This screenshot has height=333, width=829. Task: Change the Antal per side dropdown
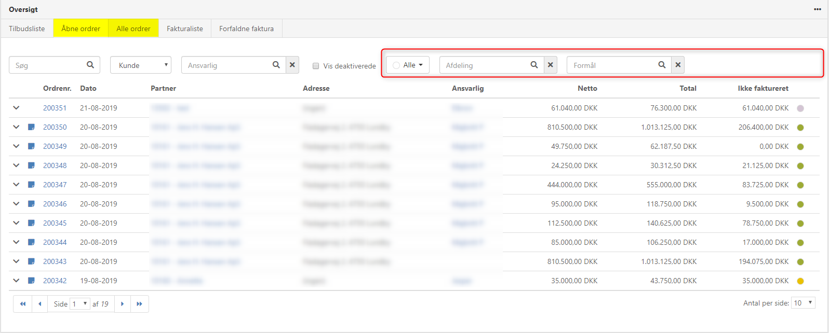[803, 303]
